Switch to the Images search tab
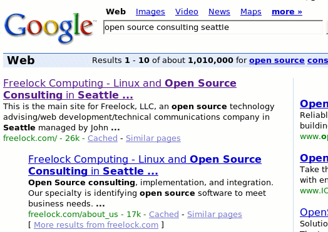 click(150, 12)
